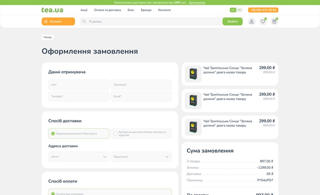Click the Оформлення замовлення title
Screen dimensions: 320x195
pos(90,51)
